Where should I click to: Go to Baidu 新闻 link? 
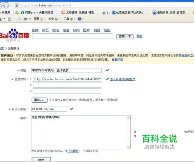35,30
